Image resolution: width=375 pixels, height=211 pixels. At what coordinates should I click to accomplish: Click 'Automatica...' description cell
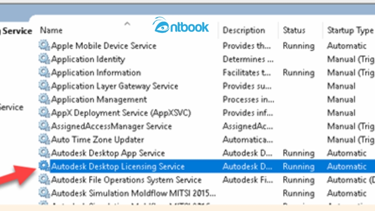[247, 139]
